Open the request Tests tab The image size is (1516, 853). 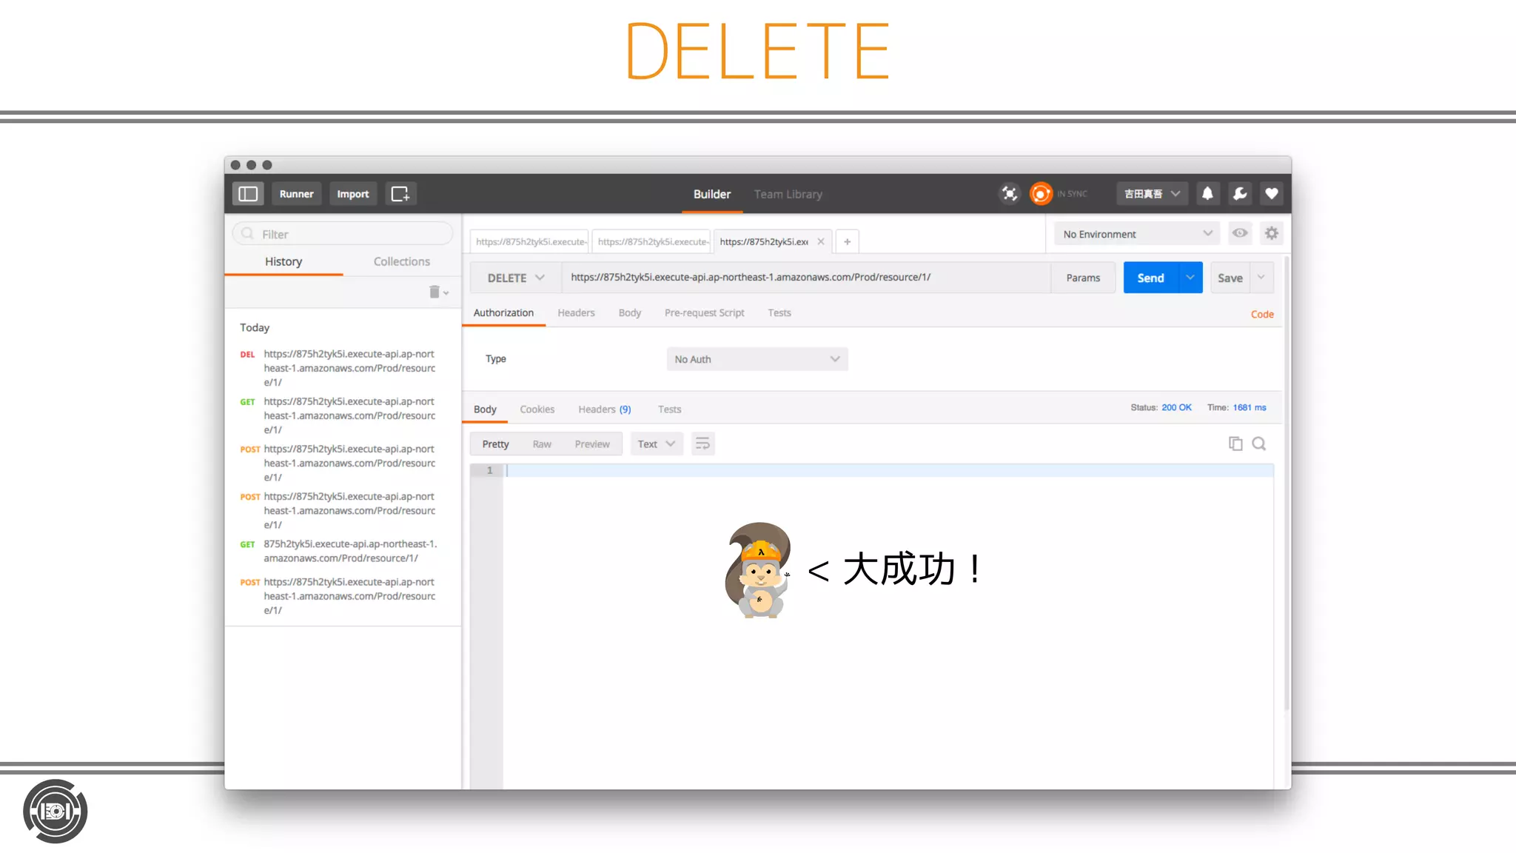click(779, 312)
